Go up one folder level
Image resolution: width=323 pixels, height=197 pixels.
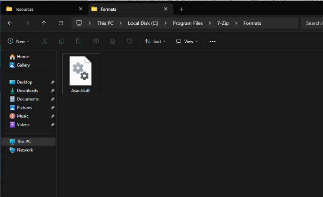click(44, 23)
